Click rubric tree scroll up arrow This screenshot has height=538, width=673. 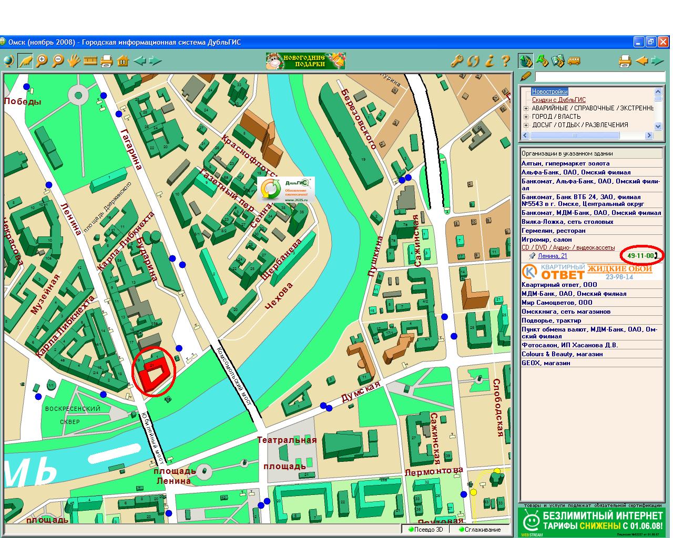[x=658, y=90]
